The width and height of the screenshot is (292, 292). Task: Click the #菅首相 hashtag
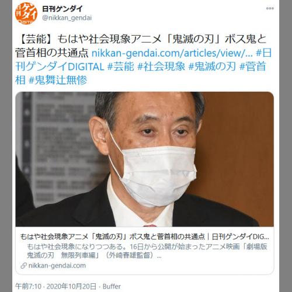click(x=141, y=73)
